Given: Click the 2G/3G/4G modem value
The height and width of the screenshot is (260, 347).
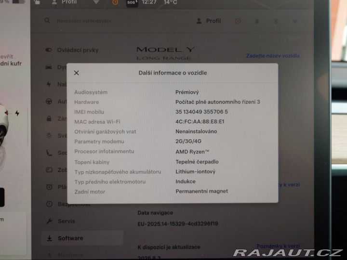Looking at the screenshot, I should coord(188,141).
